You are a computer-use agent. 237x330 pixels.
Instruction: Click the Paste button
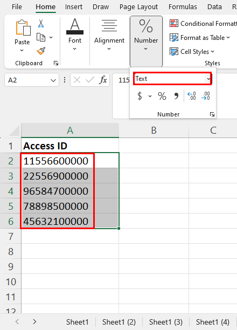coord(22,36)
